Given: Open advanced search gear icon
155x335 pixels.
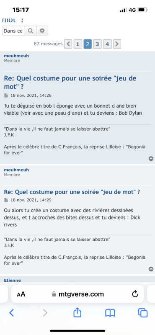Looking at the screenshot, I should (x=42, y=31).
